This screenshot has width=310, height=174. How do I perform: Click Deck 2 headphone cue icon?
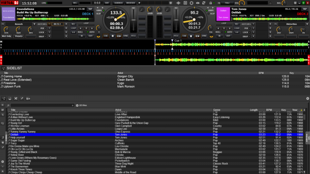211,36
